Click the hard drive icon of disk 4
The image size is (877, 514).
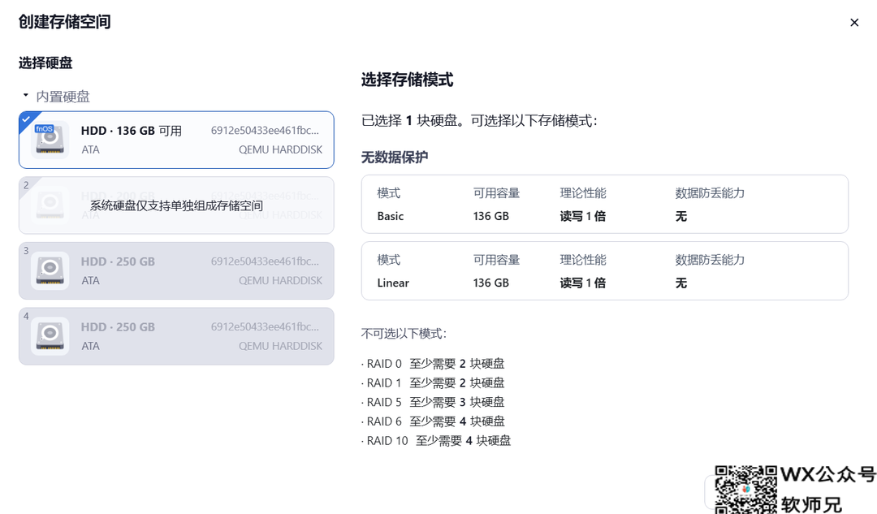click(x=50, y=336)
